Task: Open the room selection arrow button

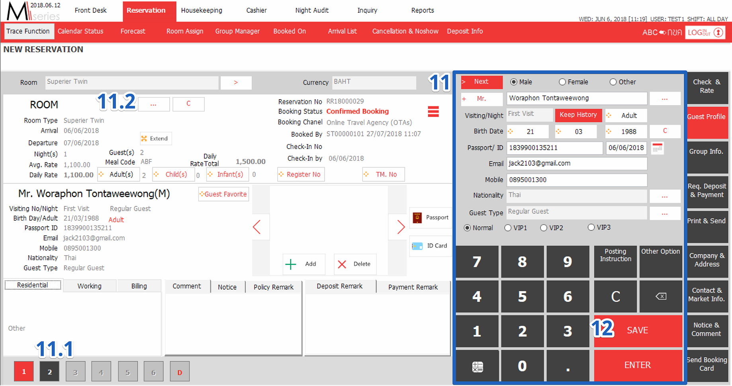Action: tap(236, 82)
